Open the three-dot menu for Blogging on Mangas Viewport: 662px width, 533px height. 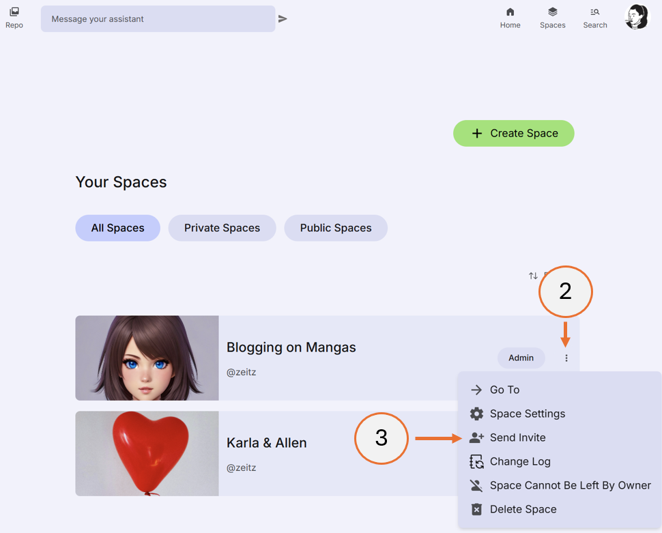pyautogui.click(x=566, y=358)
